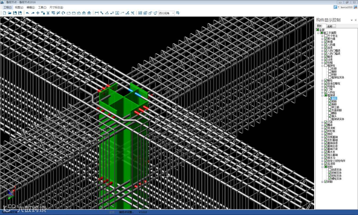358x215 pixels.
Task: Click the linear dimension measuring icon
Action: 97,13
